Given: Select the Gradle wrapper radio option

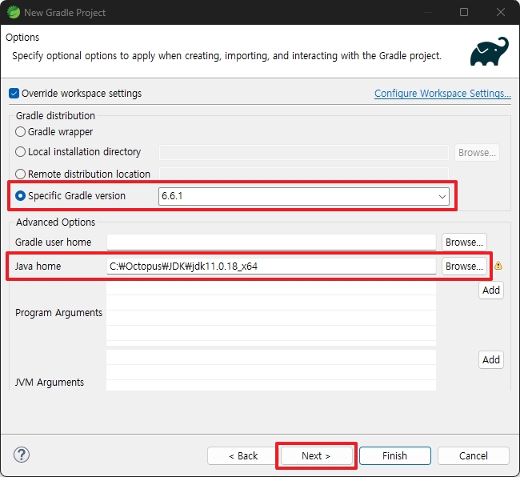Looking at the screenshot, I should coord(20,132).
